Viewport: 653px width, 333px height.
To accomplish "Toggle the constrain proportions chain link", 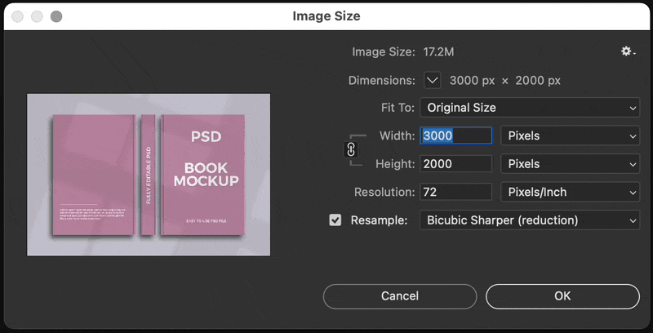I will [352, 149].
